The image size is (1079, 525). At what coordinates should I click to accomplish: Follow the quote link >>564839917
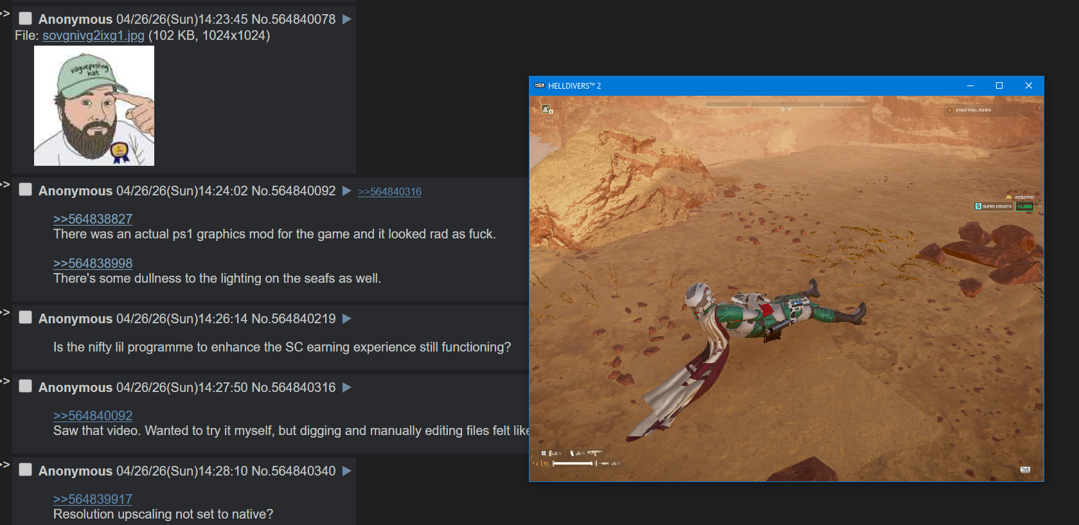point(93,499)
